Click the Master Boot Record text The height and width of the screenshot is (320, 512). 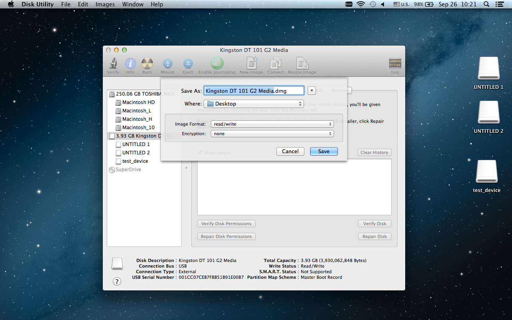[321, 277]
